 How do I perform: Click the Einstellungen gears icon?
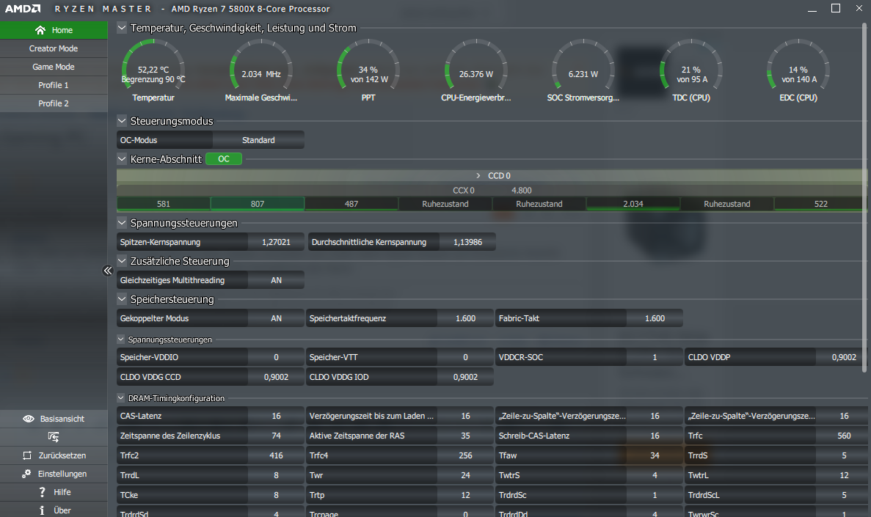tap(26, 474)
